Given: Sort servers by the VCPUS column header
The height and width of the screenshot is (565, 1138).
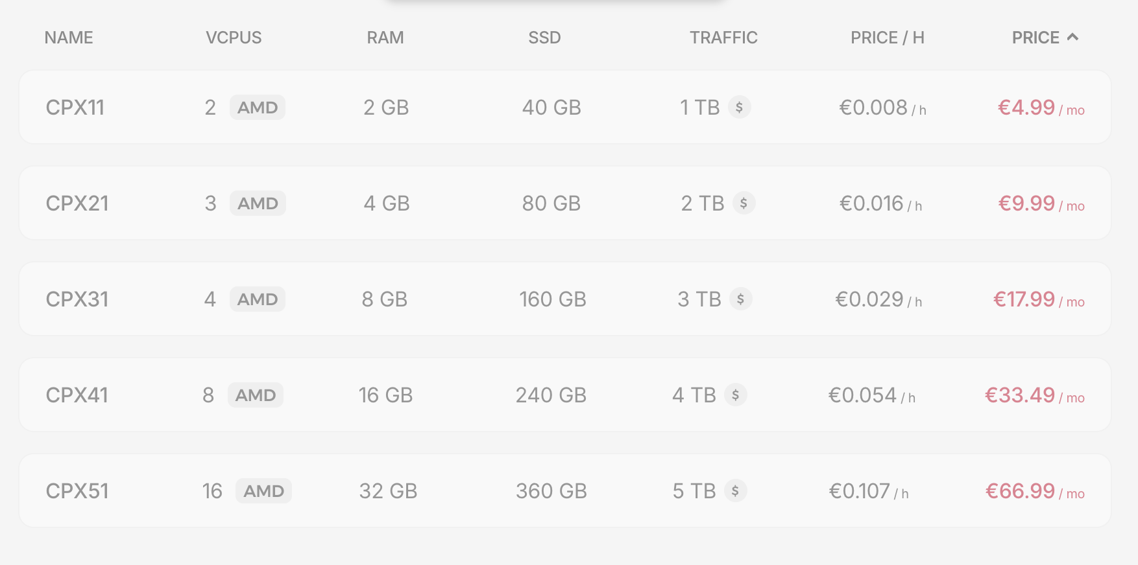Looking at the screenshot, I should (234, 38).
